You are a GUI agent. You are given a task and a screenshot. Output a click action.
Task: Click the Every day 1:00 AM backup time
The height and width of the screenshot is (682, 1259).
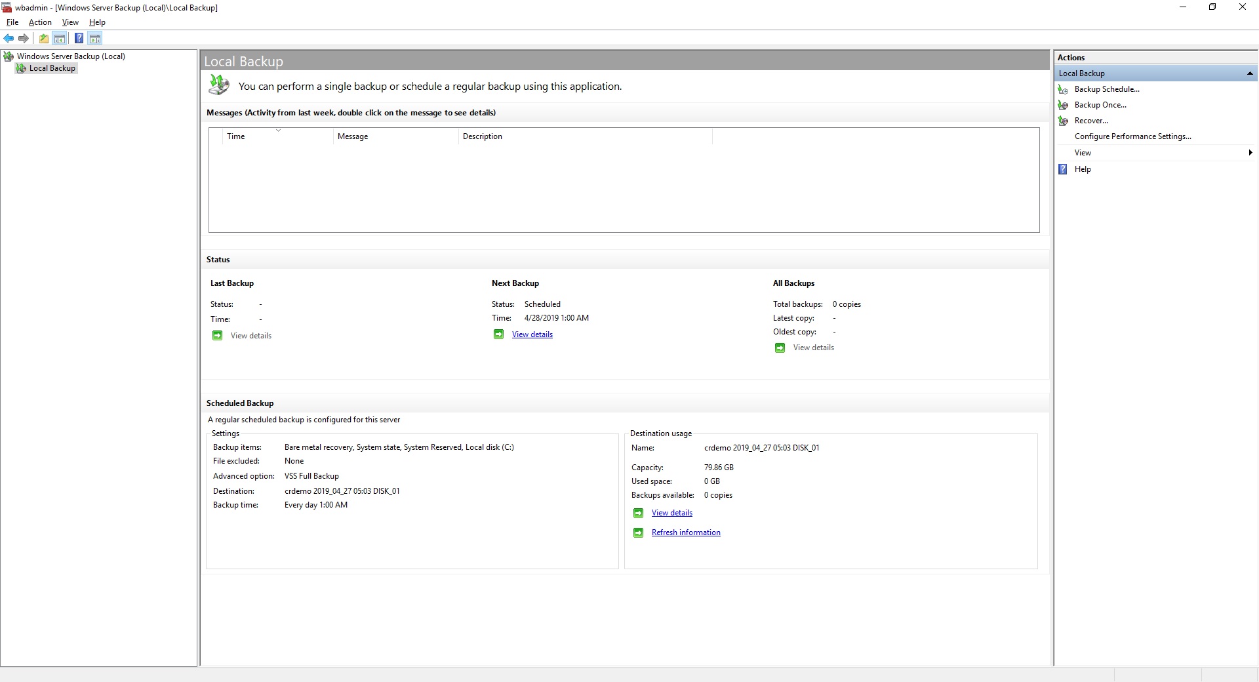coord(315,505)
